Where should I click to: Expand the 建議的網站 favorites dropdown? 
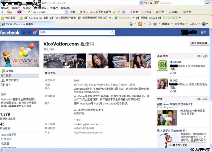coord(133,18)
